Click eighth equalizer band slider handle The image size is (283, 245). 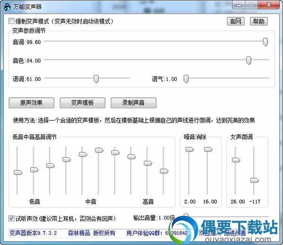click(132, 157)
